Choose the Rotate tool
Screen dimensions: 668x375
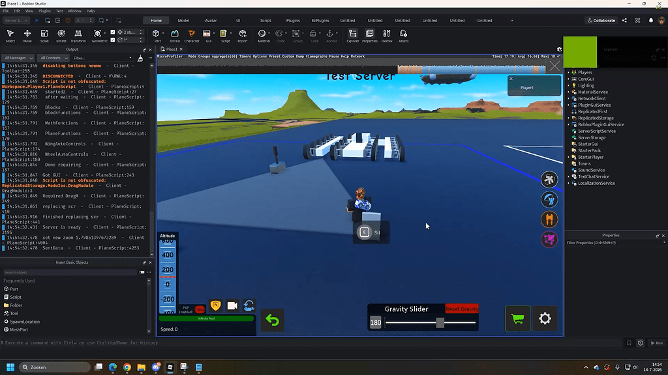point(61,36)
